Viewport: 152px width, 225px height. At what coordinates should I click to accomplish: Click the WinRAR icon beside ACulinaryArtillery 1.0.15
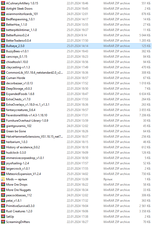(3, 3)
